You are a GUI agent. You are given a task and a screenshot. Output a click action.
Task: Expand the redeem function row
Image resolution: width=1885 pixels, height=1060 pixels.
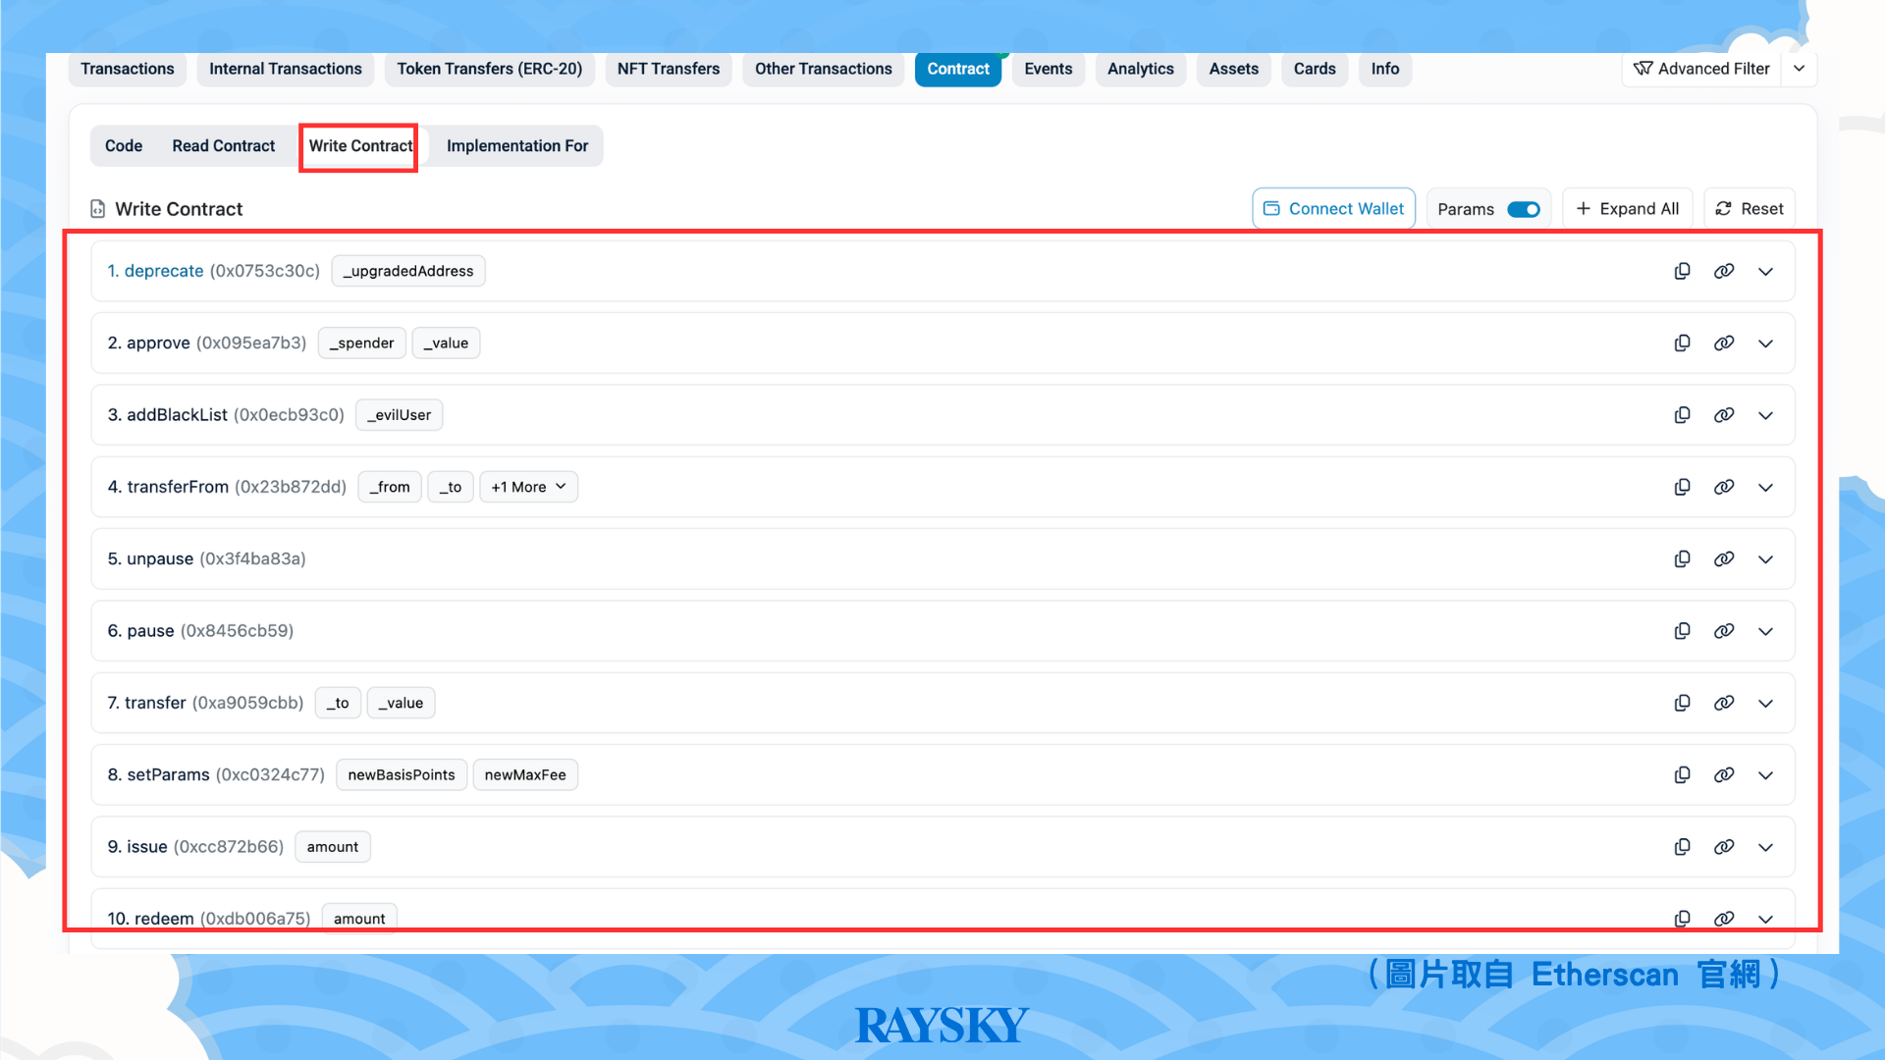tap(1765, 920)
